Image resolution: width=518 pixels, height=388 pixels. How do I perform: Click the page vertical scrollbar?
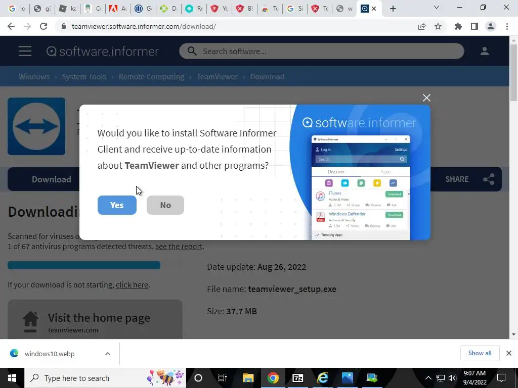click(x=513, y=72)
